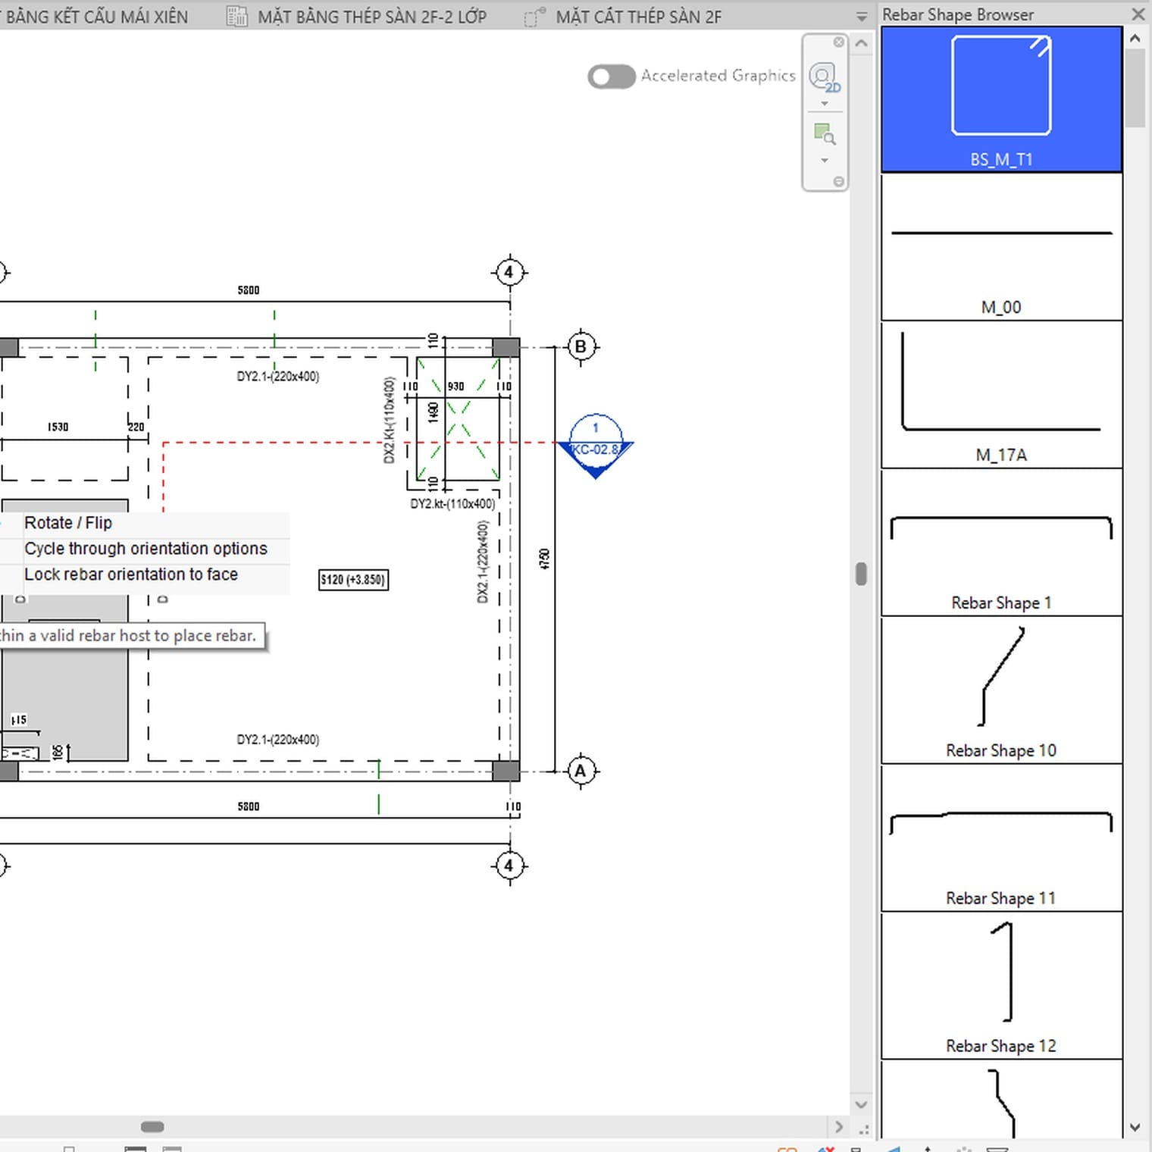
Task: Select the gray column at grid A-4
Action: [506, 772]
